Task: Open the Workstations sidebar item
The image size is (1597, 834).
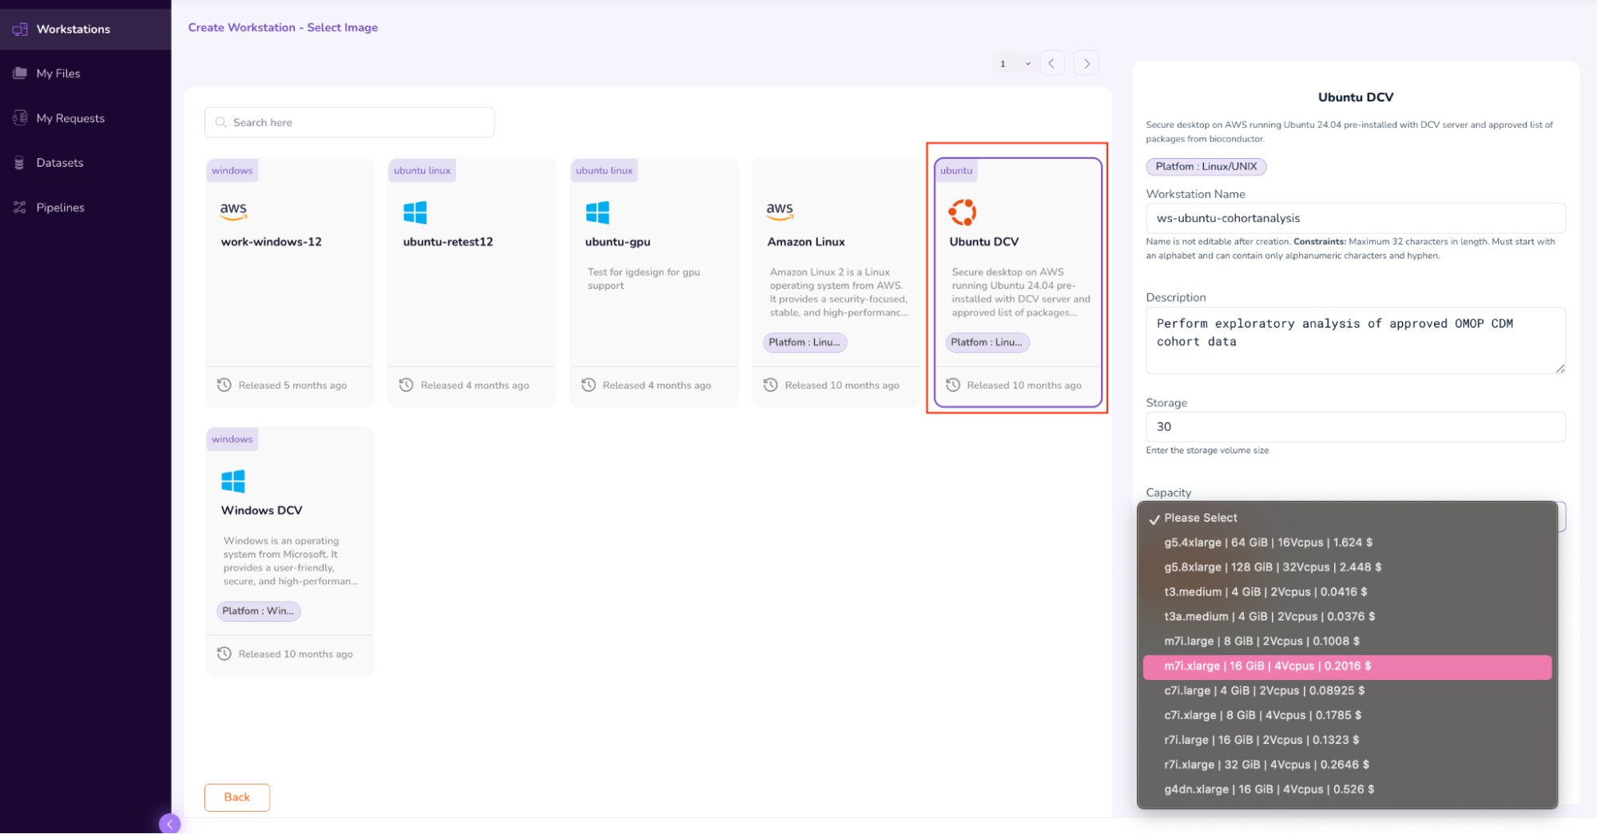Action: 73,29
